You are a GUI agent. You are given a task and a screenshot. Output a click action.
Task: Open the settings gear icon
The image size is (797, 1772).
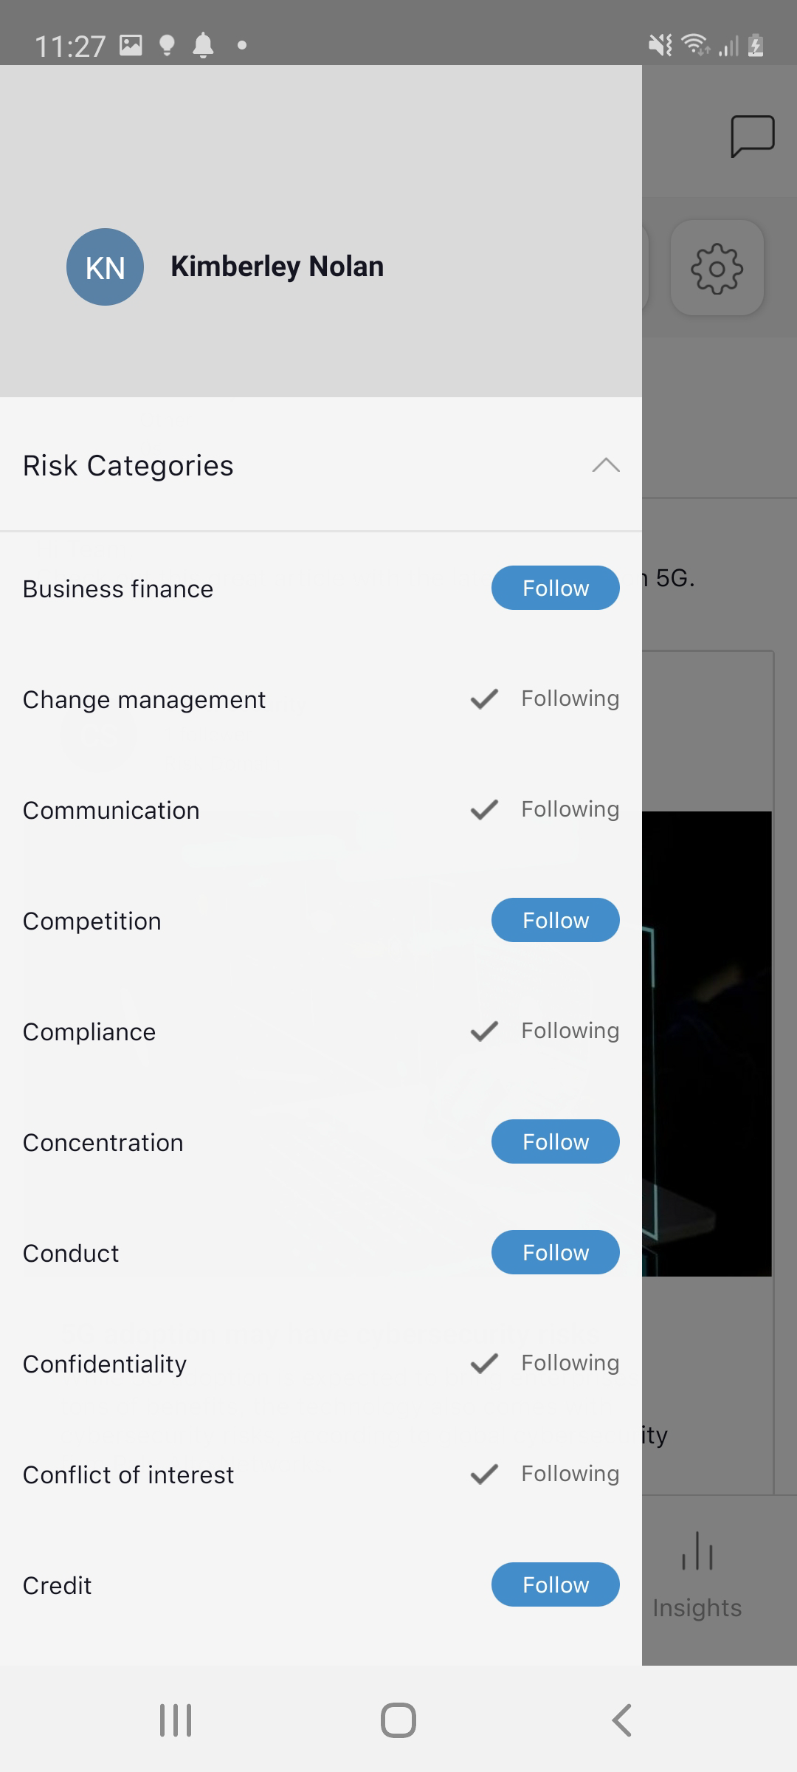tap(717, 268)
